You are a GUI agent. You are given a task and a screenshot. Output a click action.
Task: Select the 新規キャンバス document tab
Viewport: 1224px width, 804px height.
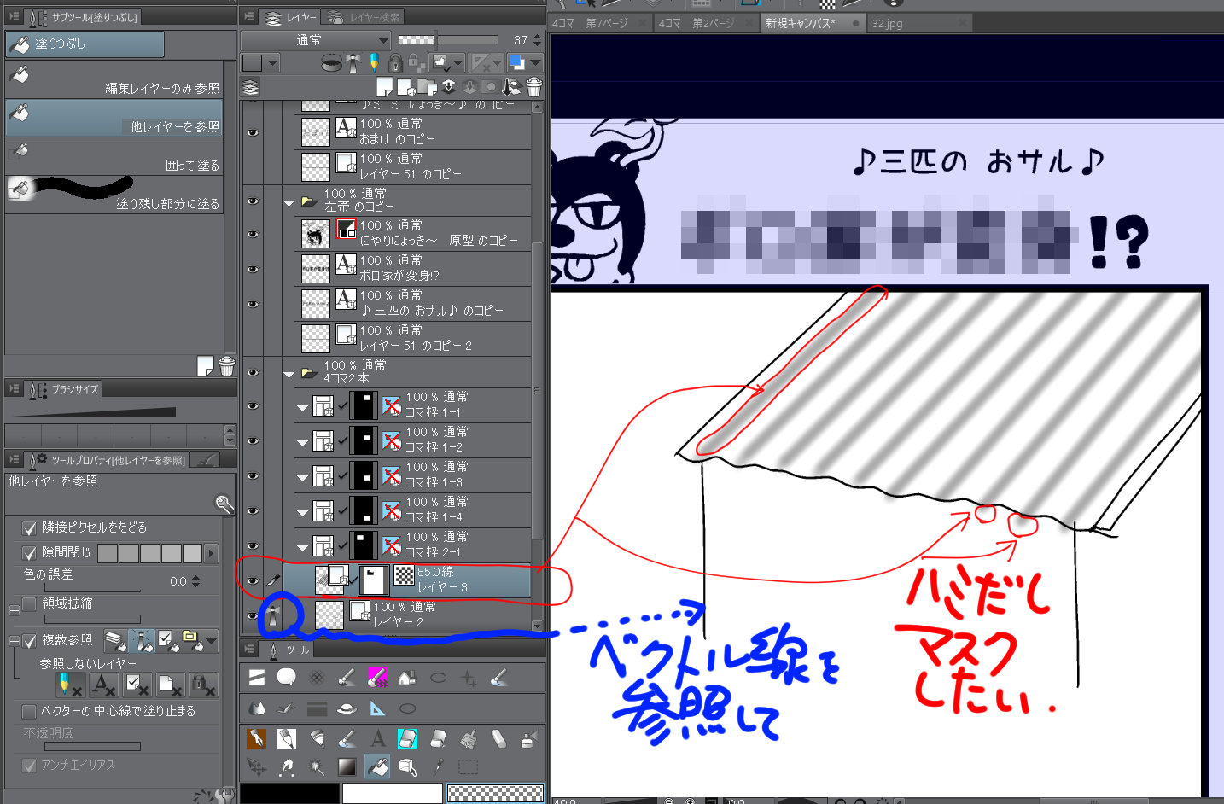point(812,24)
